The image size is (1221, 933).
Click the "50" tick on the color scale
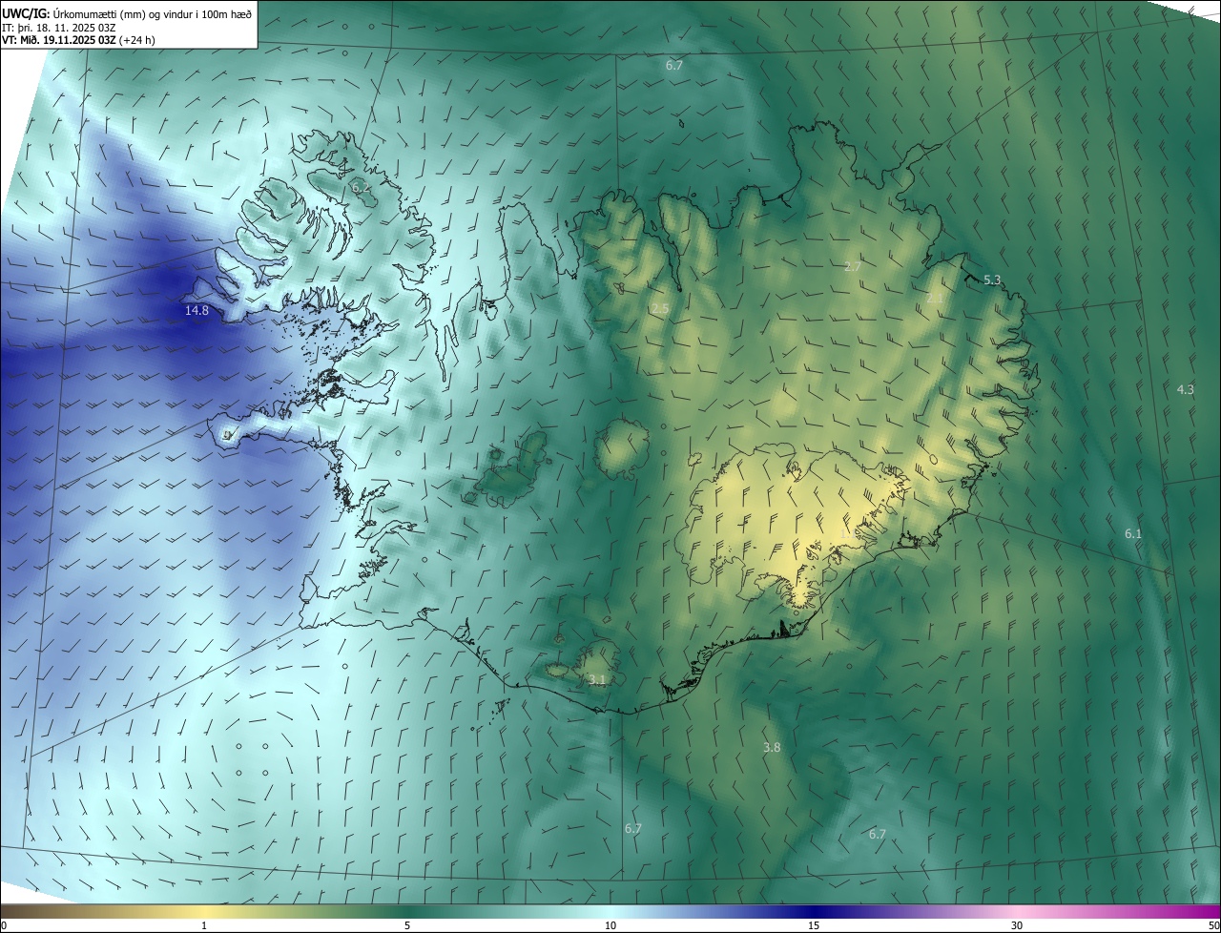tap(1213, 925)
